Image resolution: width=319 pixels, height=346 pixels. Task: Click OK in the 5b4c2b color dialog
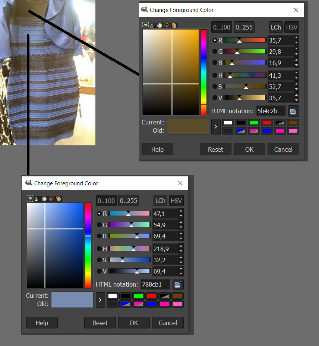(x=249, y=149)
